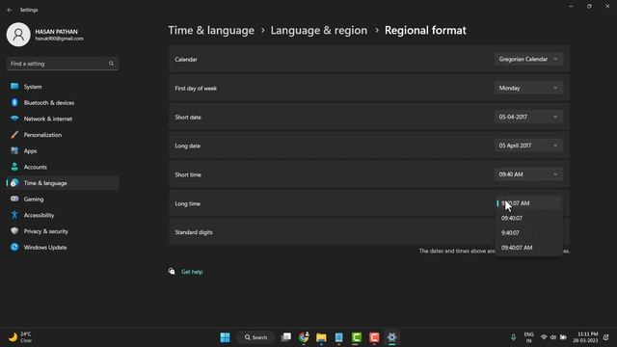Open Network & internet settings
Viewport: 617px width, 347px height.
(62, 119)
